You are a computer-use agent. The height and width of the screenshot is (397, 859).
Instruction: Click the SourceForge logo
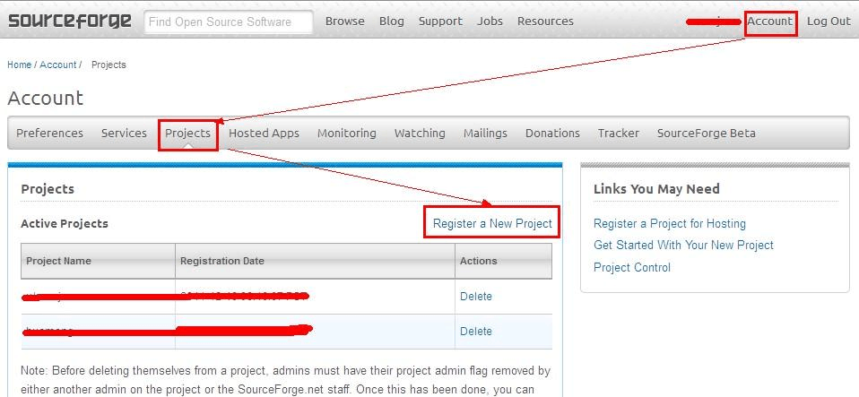(x=70, y=21)
